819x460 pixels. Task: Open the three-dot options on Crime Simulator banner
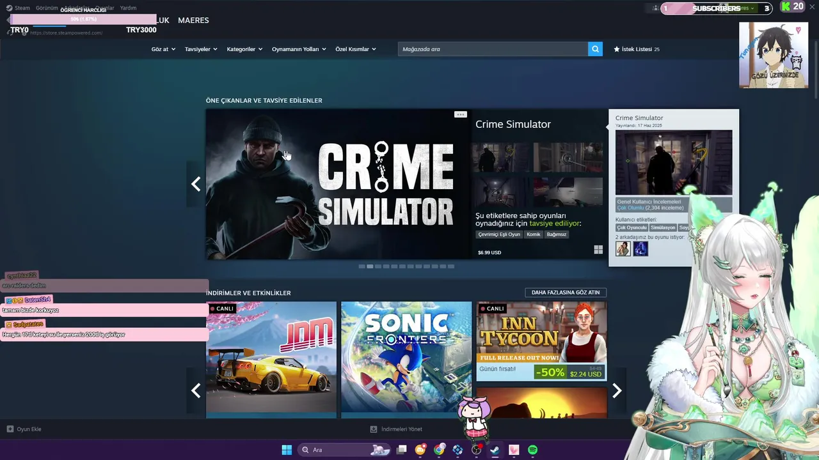[x=460, y=114]
